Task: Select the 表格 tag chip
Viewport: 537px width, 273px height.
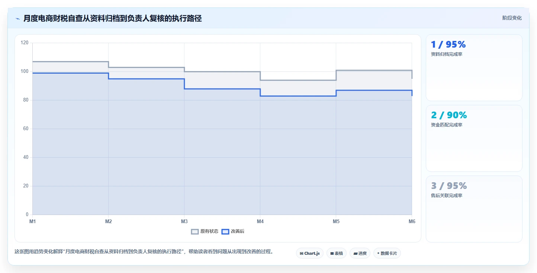Action: (337, 253)
